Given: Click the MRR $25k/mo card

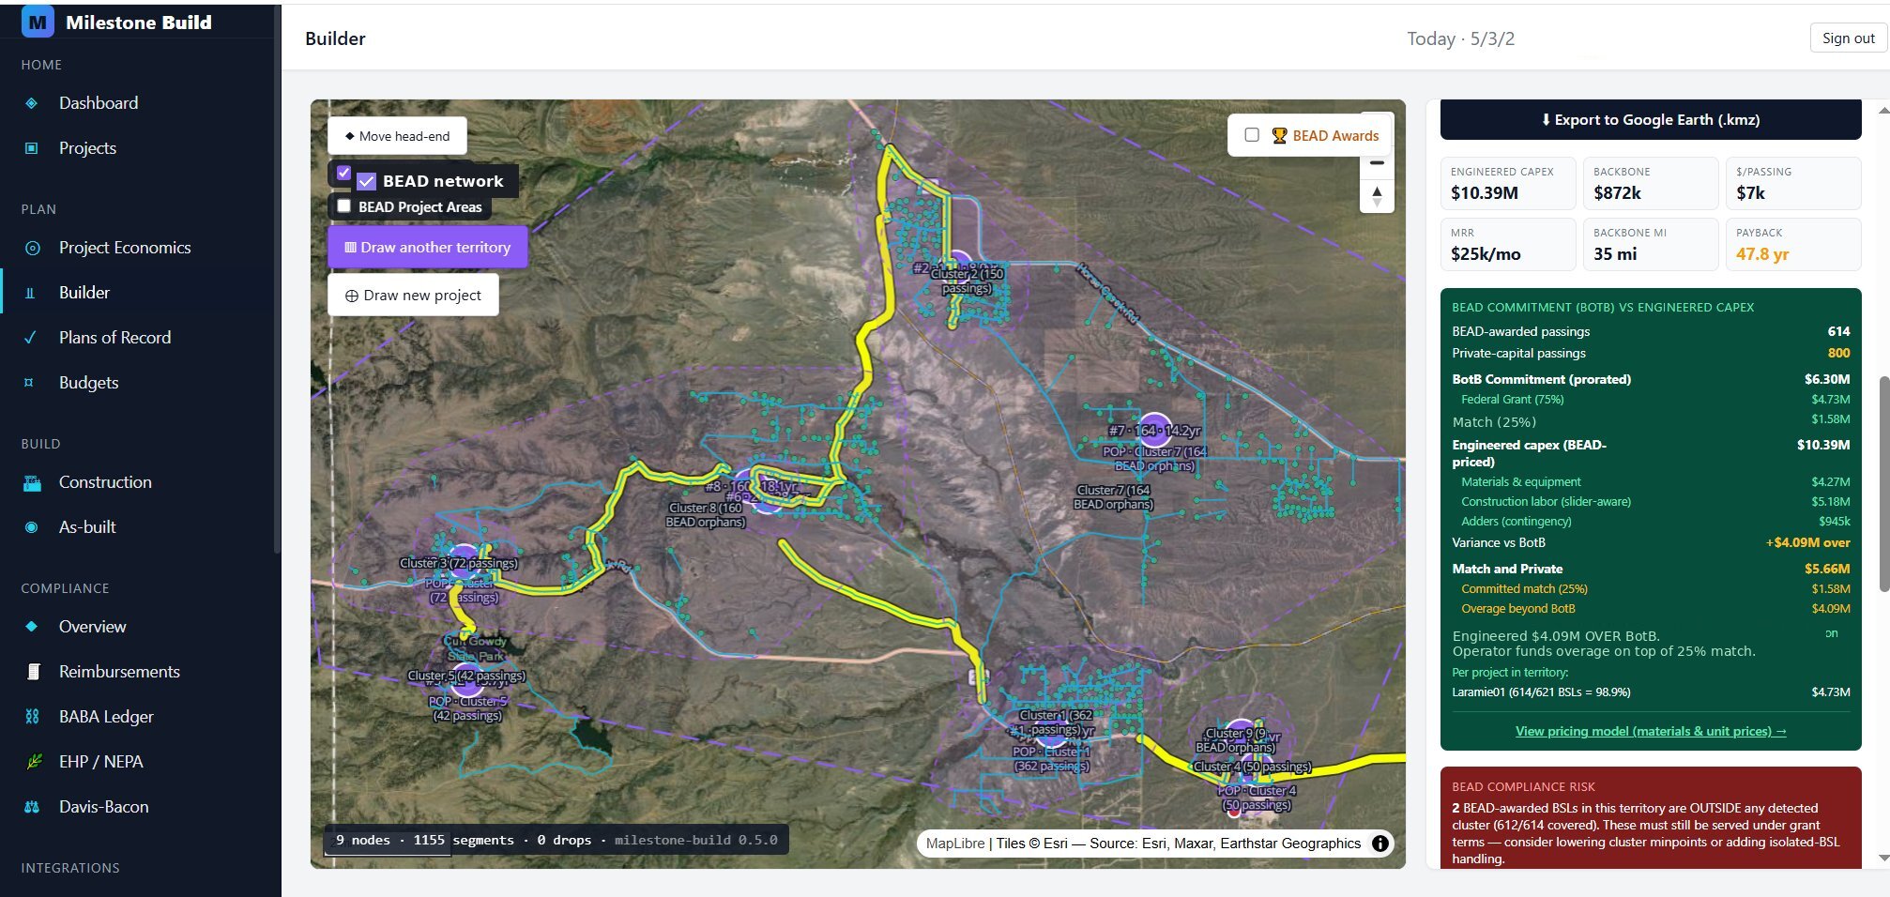Looking at the screenshot, I should [1508, 244].
